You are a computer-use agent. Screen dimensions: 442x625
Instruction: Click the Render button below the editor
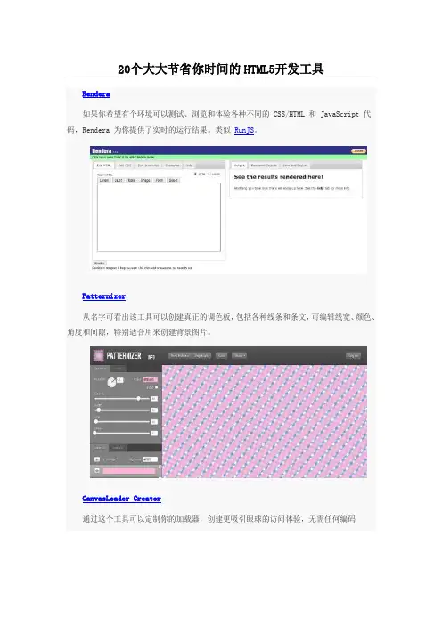[x=99, y=263]
